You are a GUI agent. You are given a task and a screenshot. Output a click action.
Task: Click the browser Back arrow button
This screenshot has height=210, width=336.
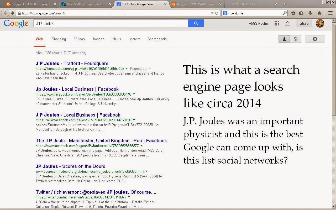[x=5, y=13]
